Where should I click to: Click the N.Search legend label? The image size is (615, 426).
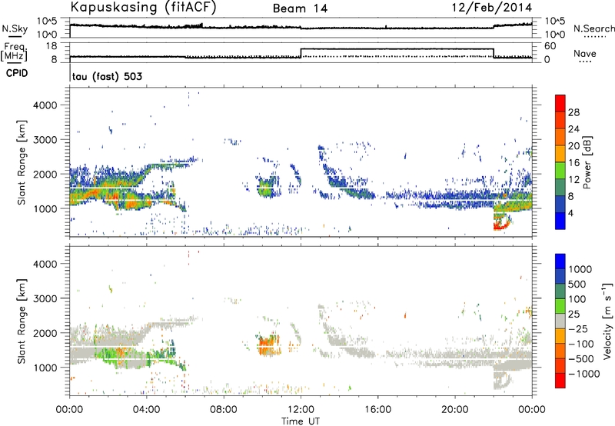click(x=593, y=28)
